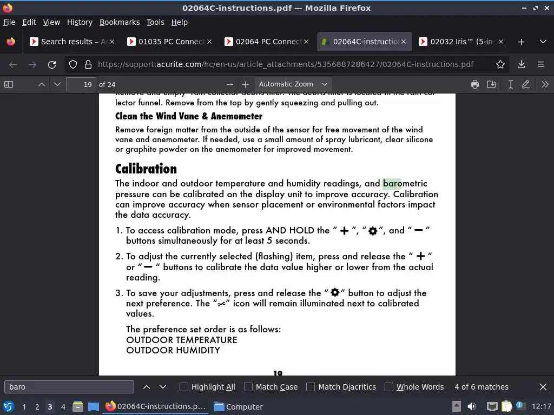Image resolution: width=554 pixels, height=415 pixels.
Task: Open the History menu
Action: tap(80, 22)
